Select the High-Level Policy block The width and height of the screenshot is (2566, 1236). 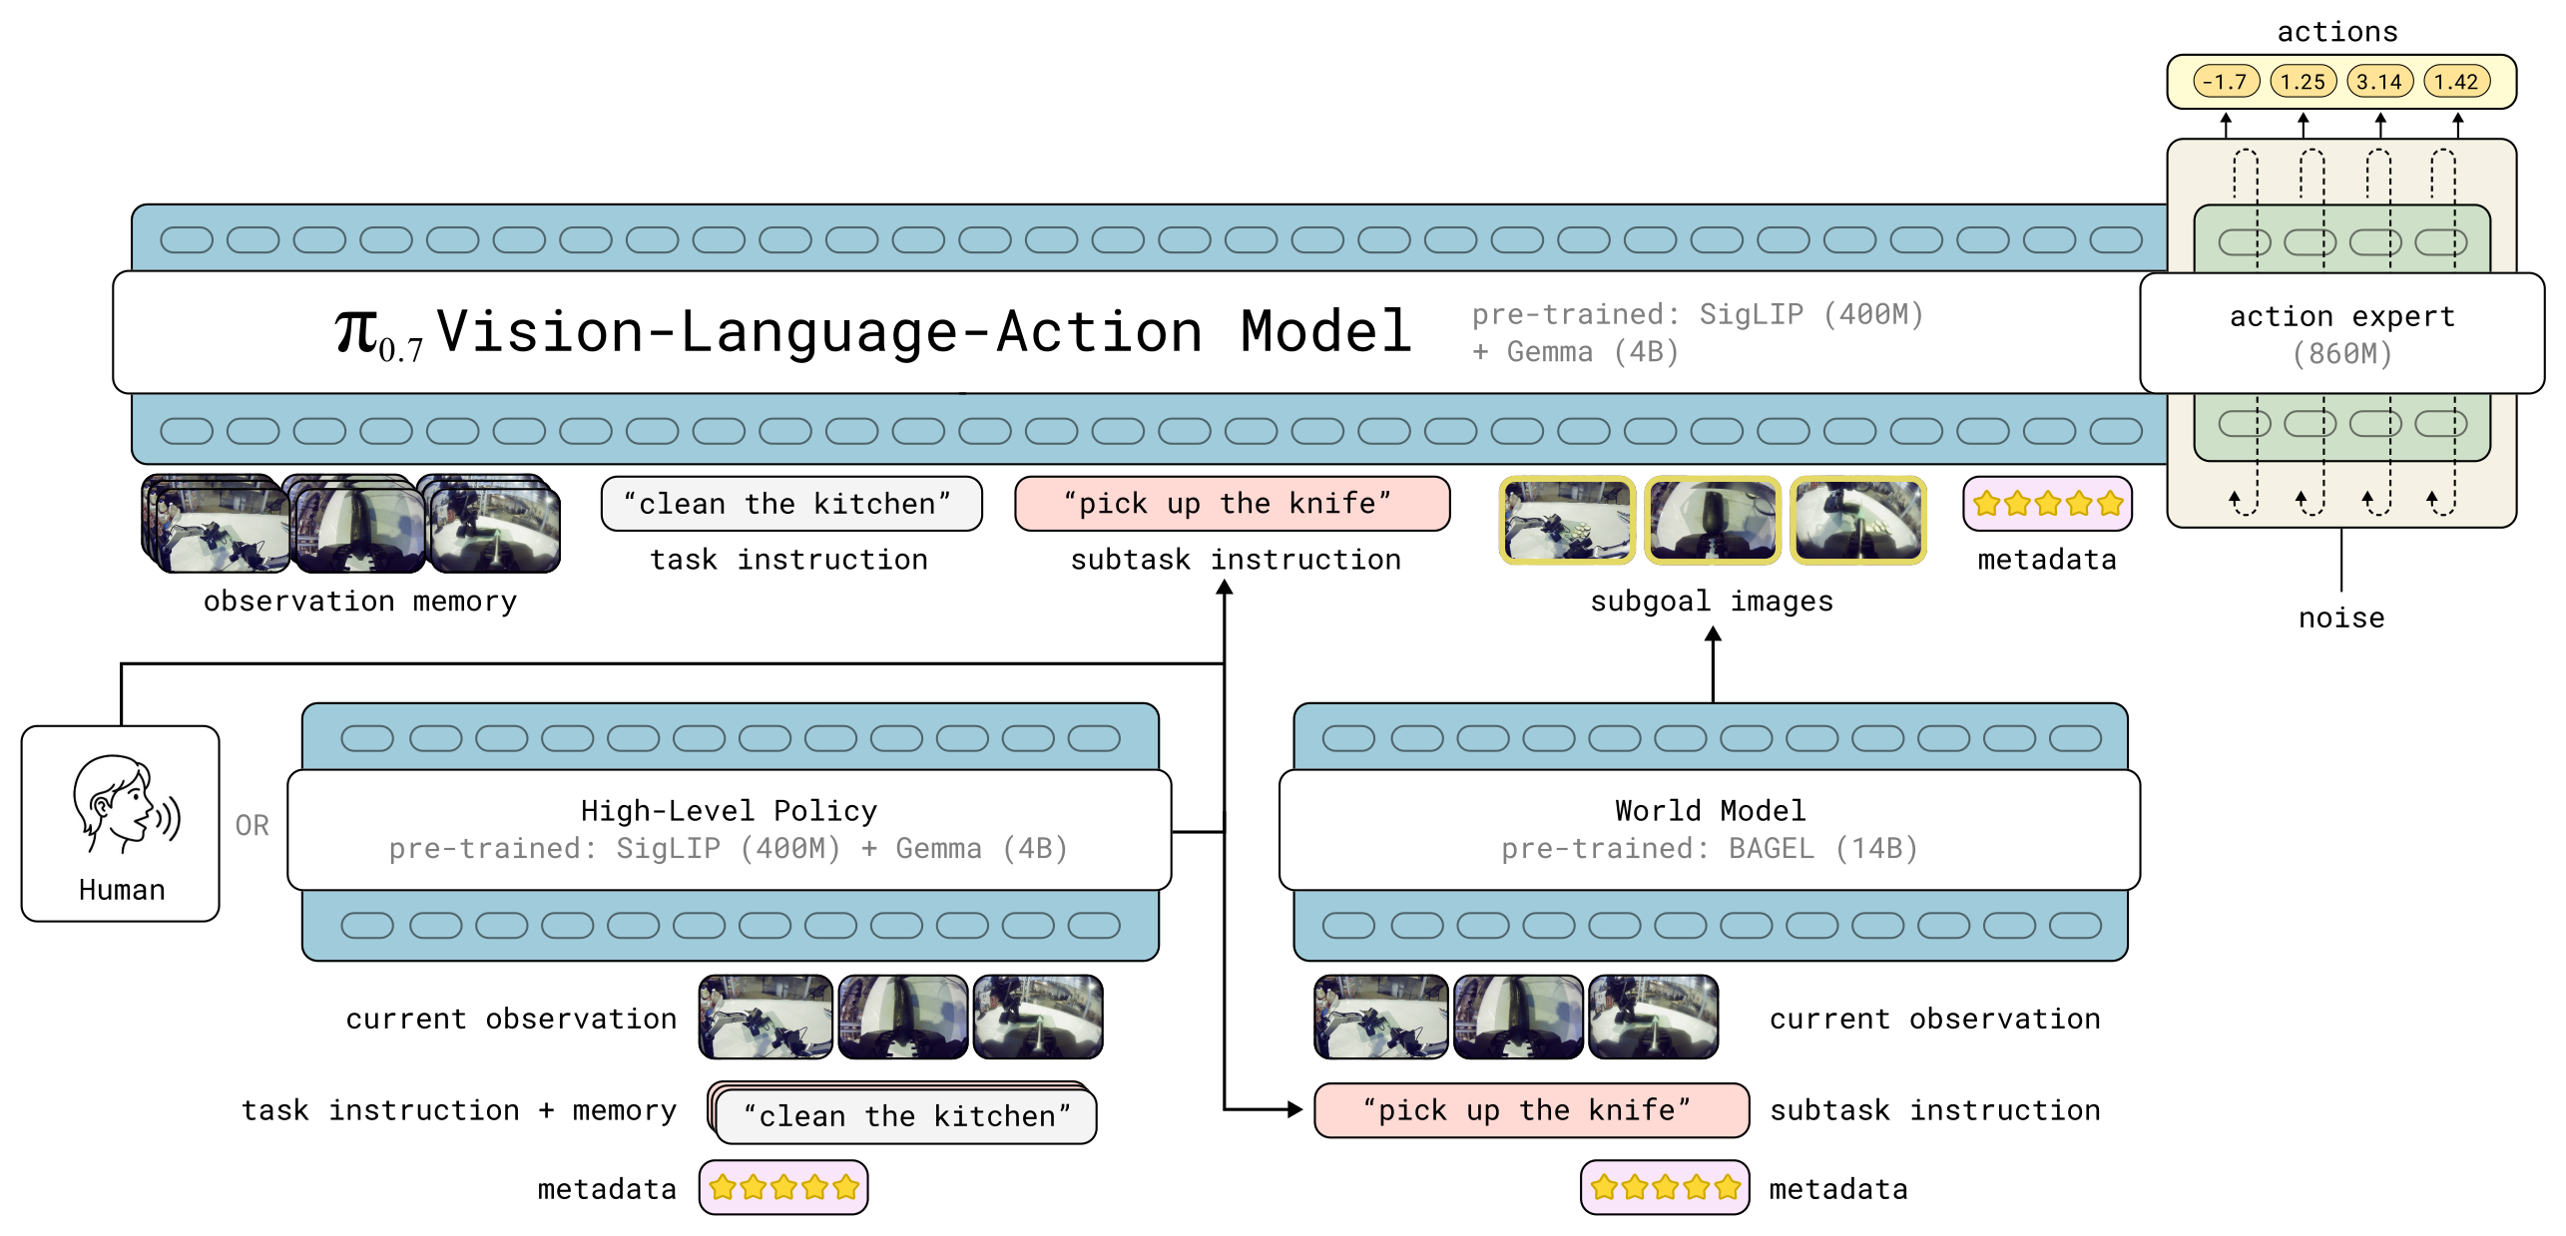click(x=730, y=830)
